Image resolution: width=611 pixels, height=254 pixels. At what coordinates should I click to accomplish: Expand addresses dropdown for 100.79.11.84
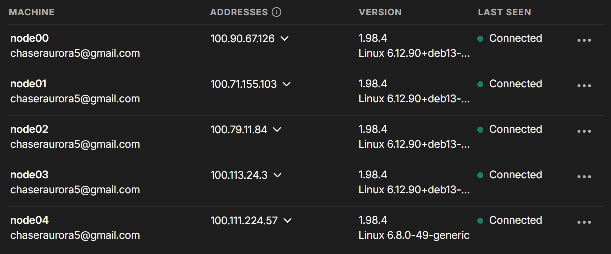coord(277,129)
